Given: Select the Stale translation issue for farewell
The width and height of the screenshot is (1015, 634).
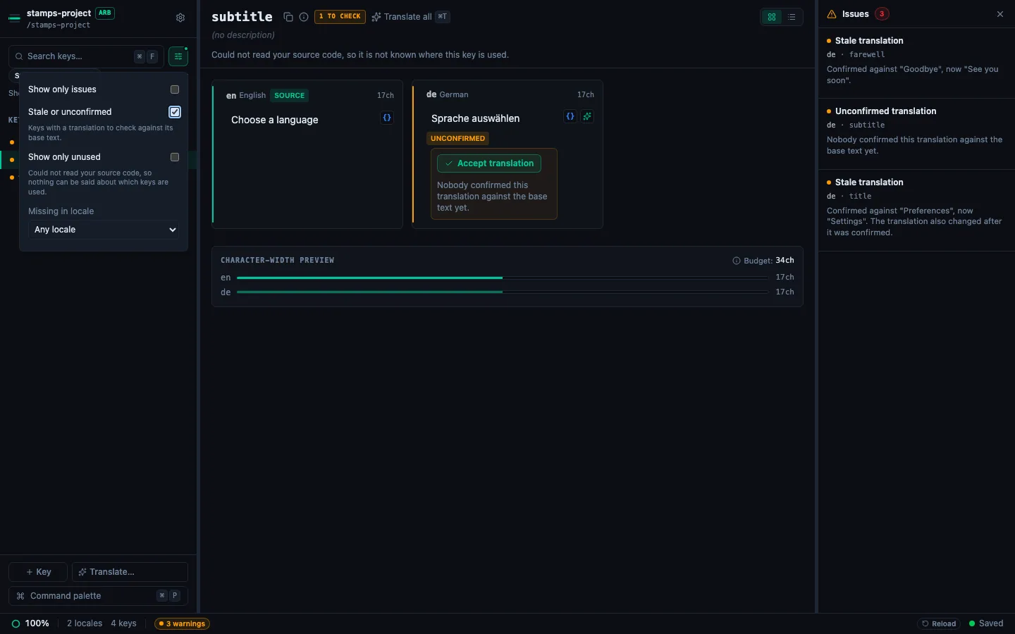Looking at the screenshot, I should tap(916, 63).
